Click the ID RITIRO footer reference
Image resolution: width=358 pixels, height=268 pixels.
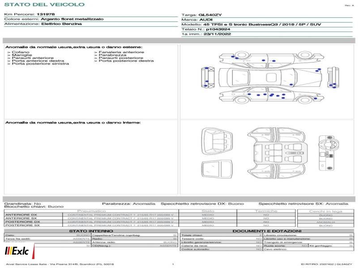click(327, 264)
